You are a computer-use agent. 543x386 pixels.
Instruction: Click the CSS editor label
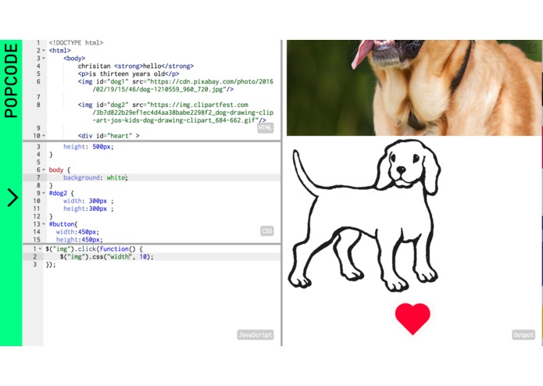pos(266,231)
